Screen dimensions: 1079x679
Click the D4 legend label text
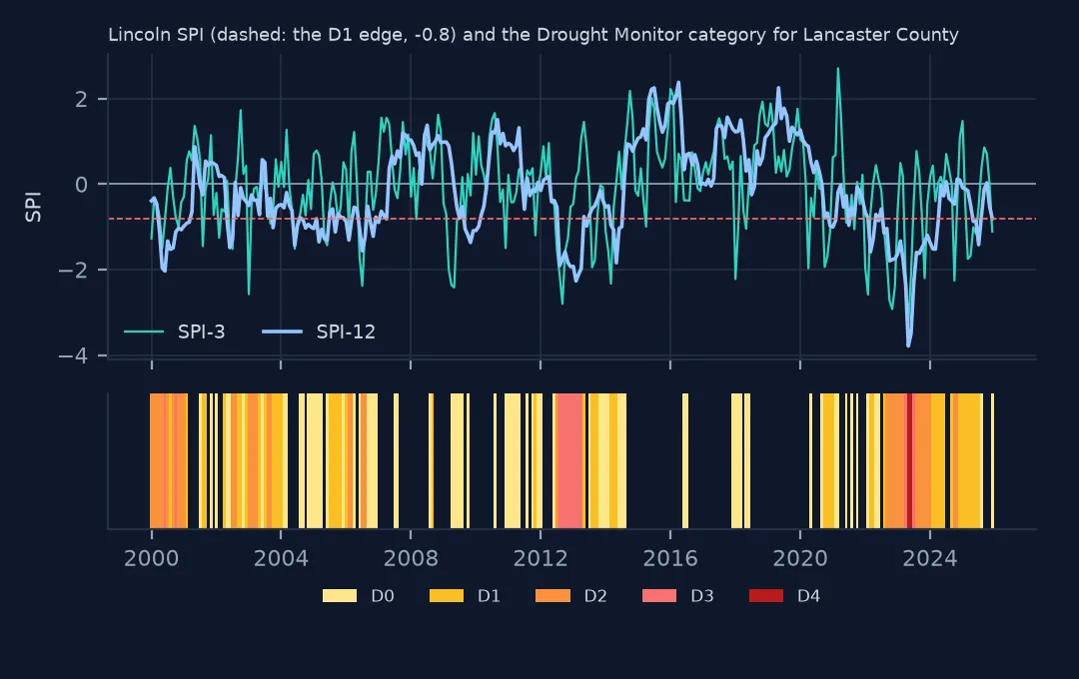point(808,596)
